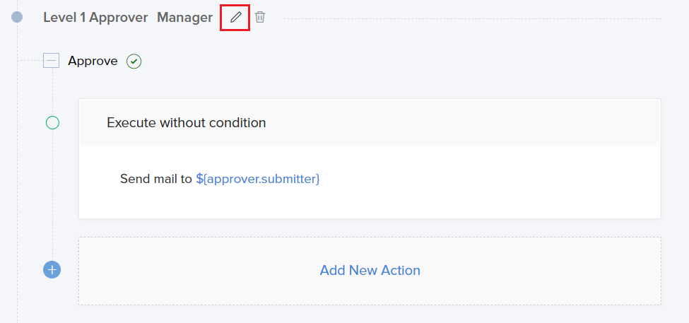The image size is (689, 323).
Task: Collapse the Approve section with minus box
Action: pos(52,61)
